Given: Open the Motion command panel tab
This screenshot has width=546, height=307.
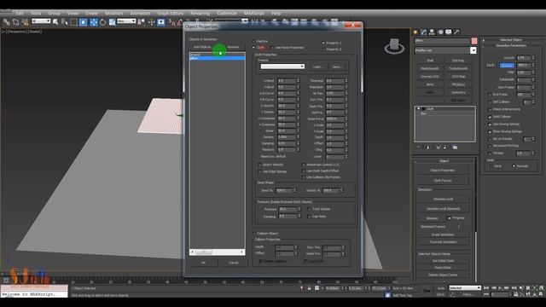Looking at the screenshot, I should (440, 32).
